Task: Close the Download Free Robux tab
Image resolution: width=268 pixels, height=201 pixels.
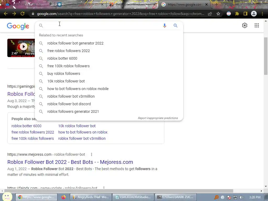Action: 102,5
